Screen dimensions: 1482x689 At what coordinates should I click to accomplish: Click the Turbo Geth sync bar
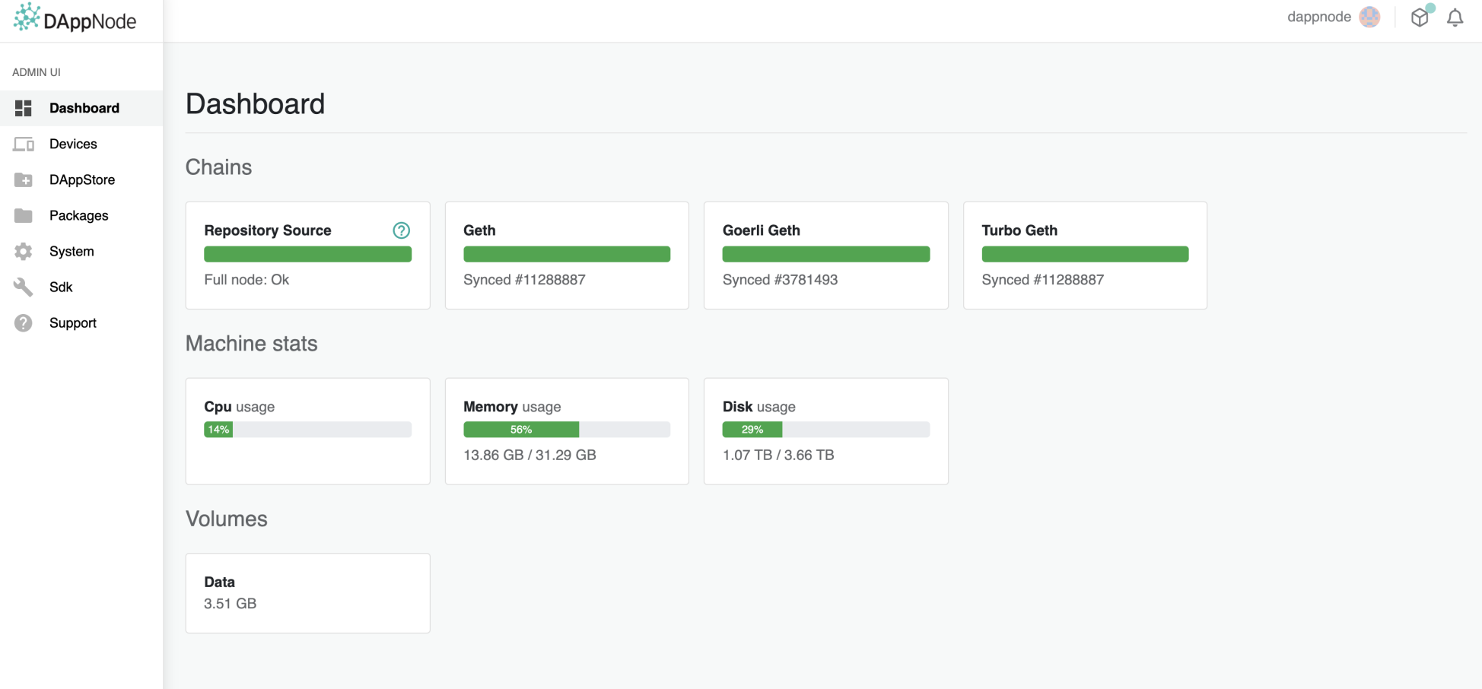[1085, 254]
